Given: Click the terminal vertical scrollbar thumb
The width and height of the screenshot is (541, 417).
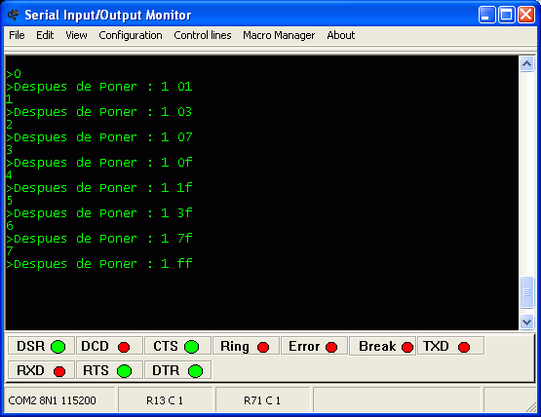Looking at the screenshot, I should tap(526, 291).
